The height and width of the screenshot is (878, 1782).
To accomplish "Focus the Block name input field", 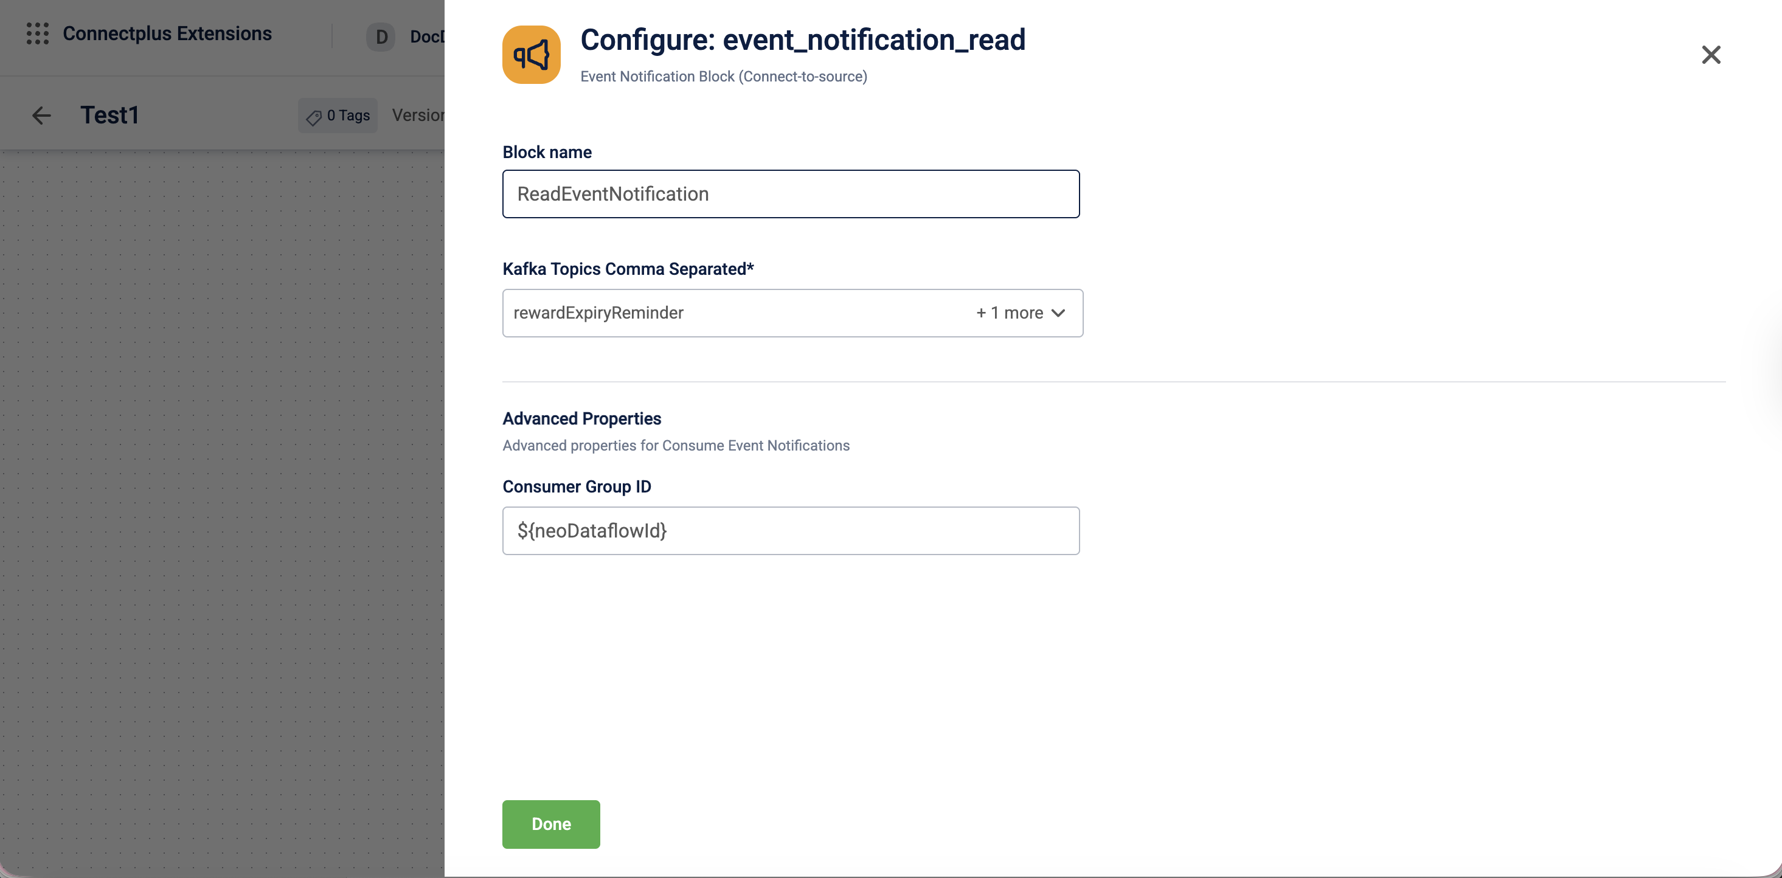I will [790, 194].
